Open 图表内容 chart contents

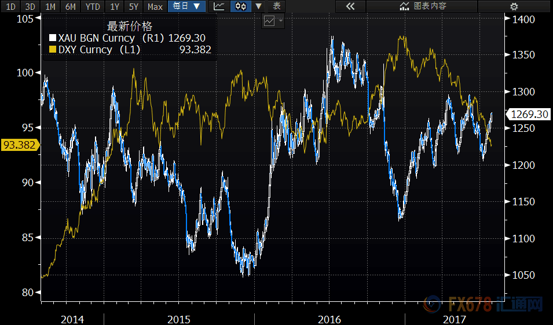423,6
